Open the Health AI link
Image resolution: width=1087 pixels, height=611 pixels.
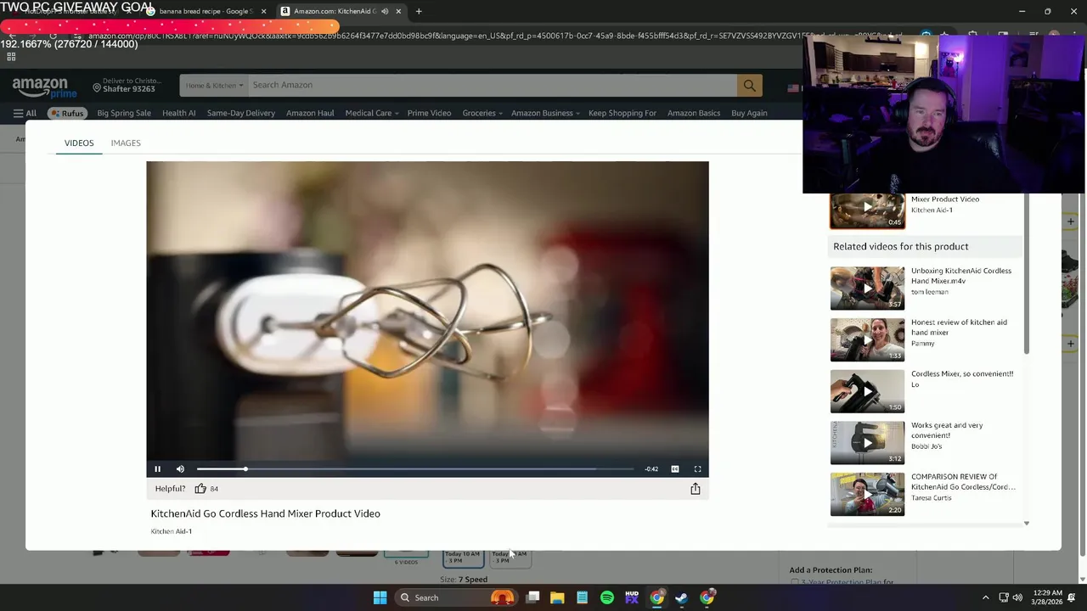(178, 113)
